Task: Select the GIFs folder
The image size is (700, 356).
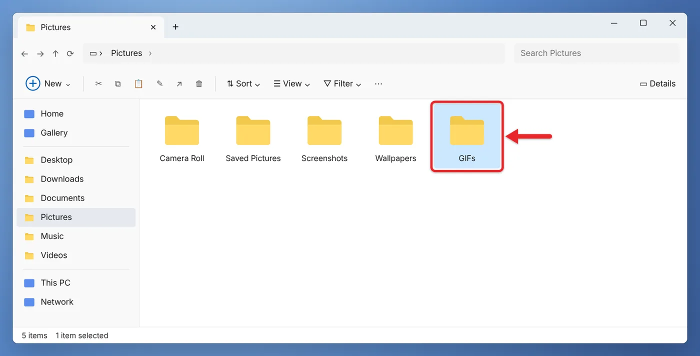Action: click(x=467, y=136)
